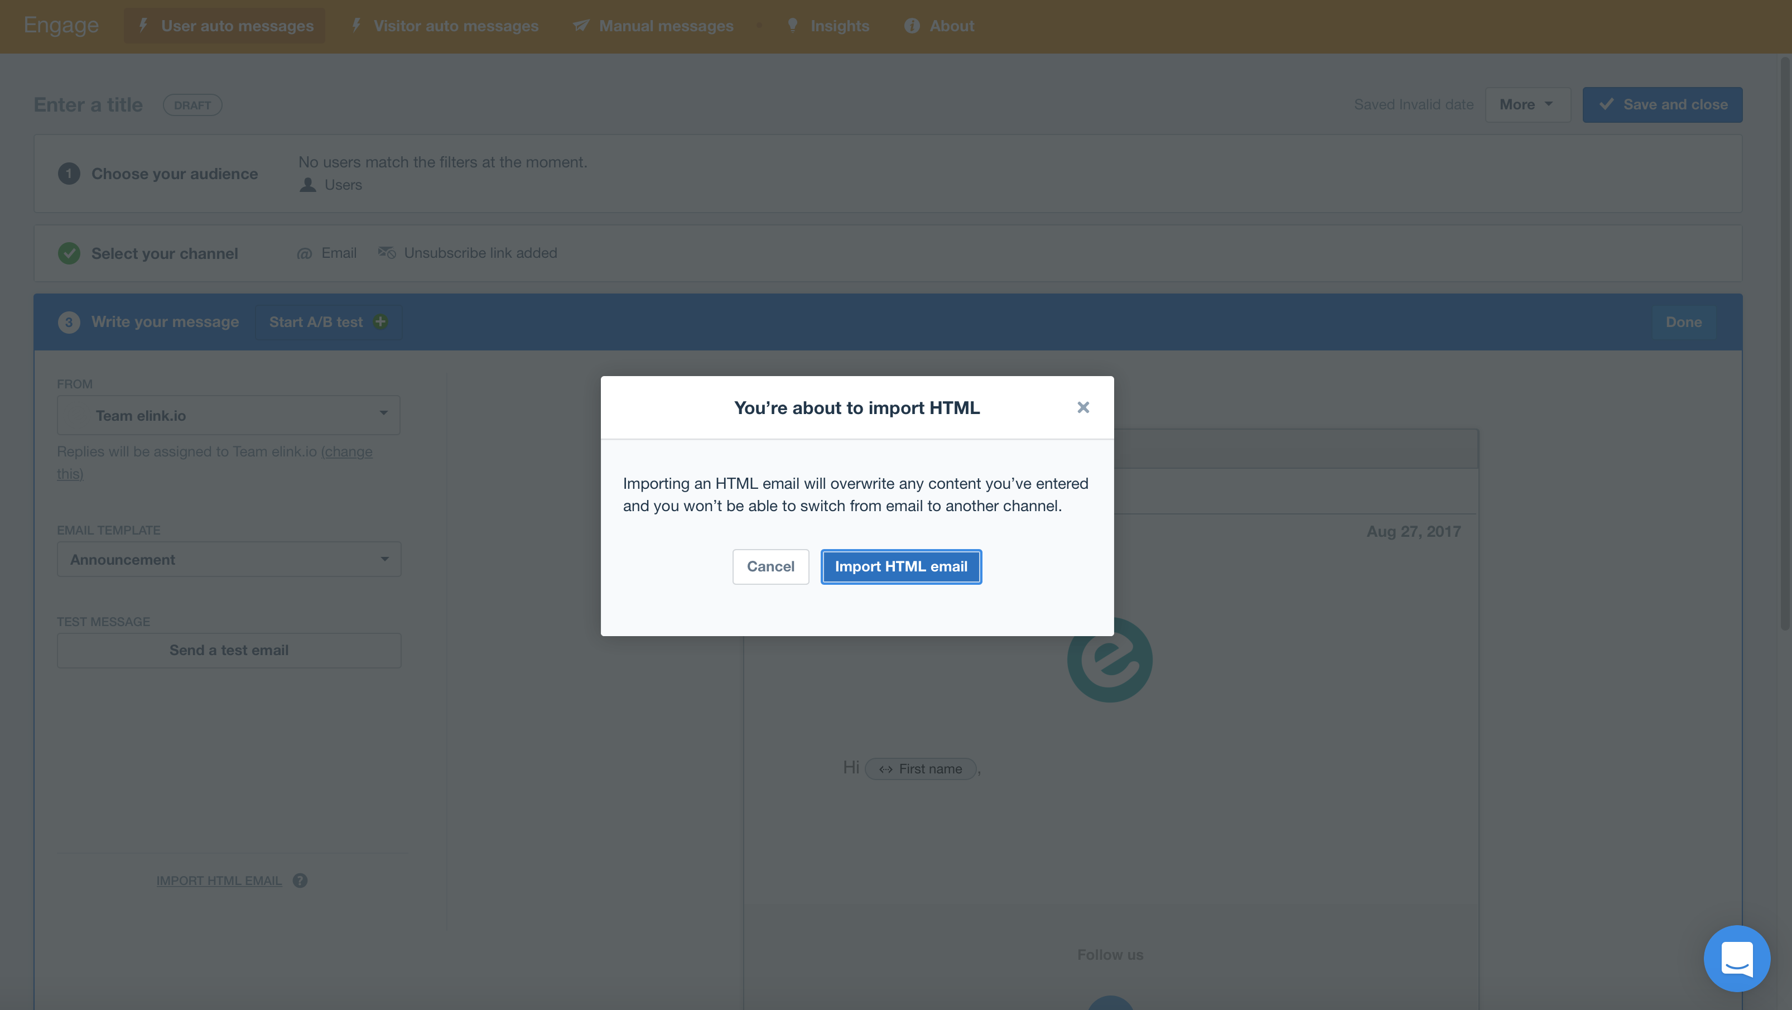The width and height of the screenshot is (1792, 1010).
Task: Click the IMPORT HTML EMAIL link
Action: point(219,881)
